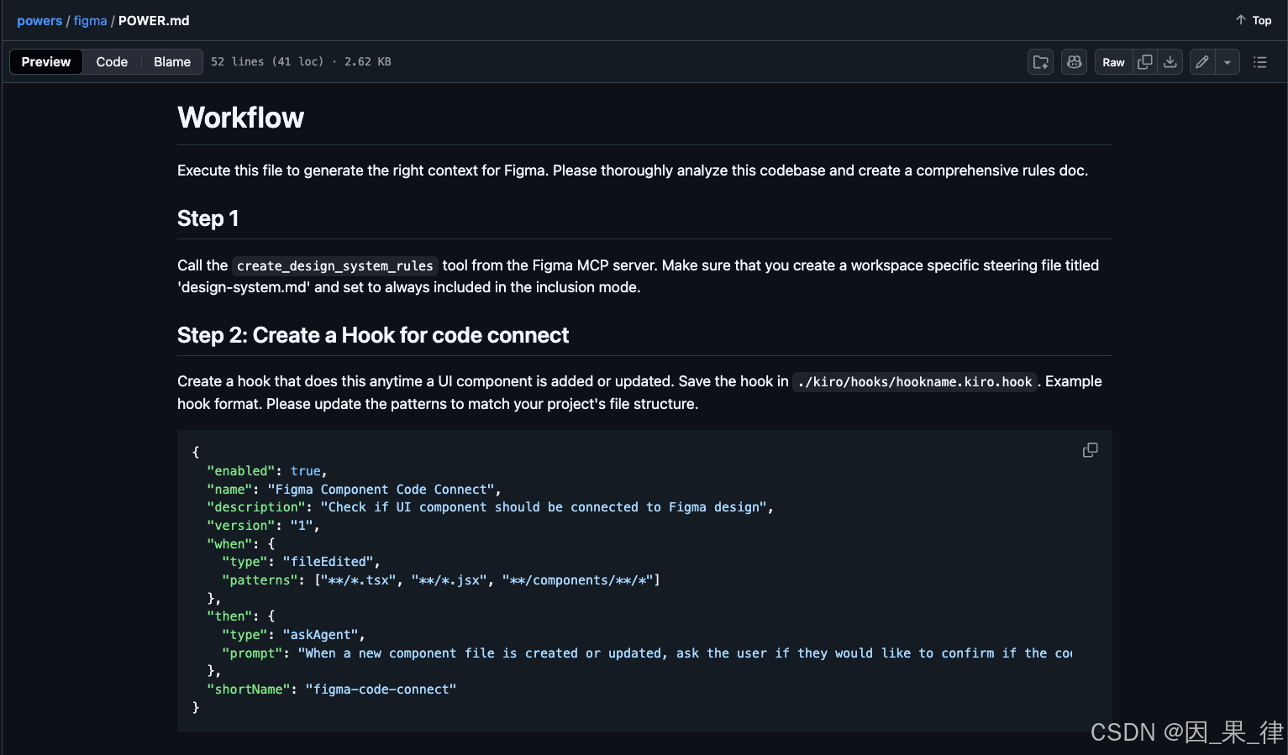Edit this file with pencil icon
This screenshot has height=755, width=1288.
(1202, 62)
